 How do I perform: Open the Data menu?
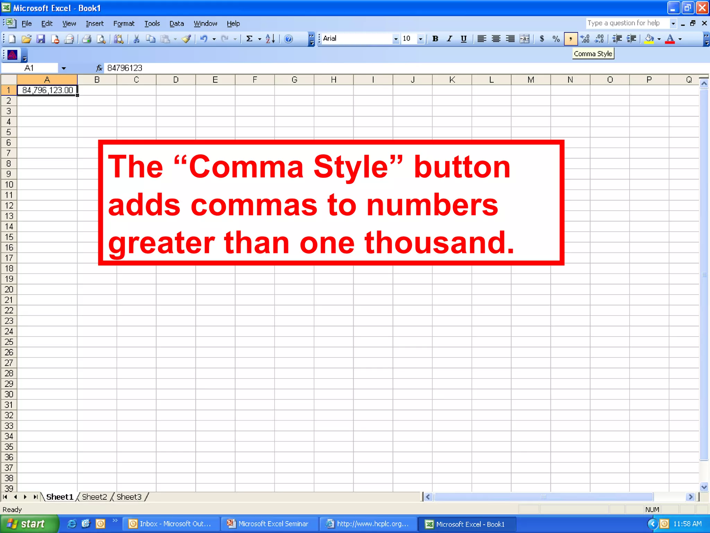click(x=176, y=23)
